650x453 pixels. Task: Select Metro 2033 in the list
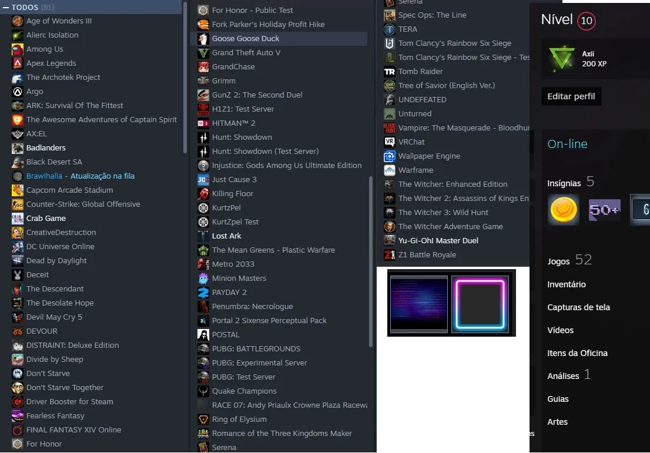(x=233, y=264)
